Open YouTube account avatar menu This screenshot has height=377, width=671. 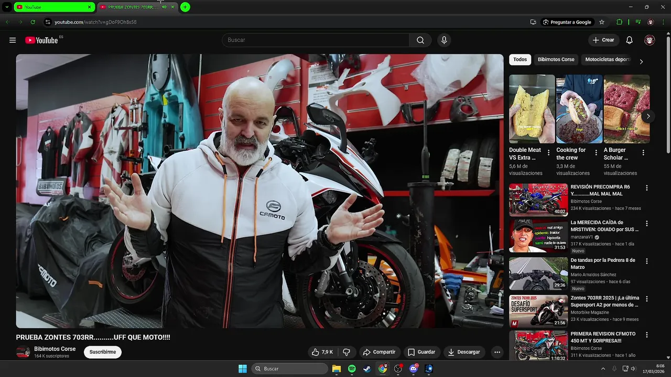coord(650,40)
